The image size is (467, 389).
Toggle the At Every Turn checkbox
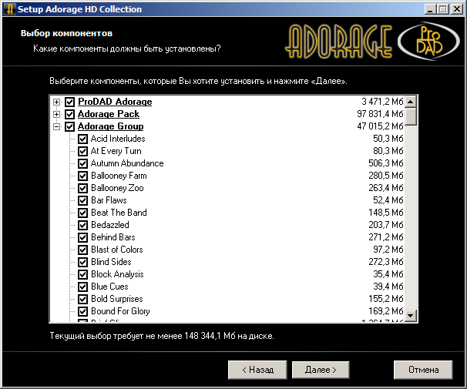click(x=82, y=151)
